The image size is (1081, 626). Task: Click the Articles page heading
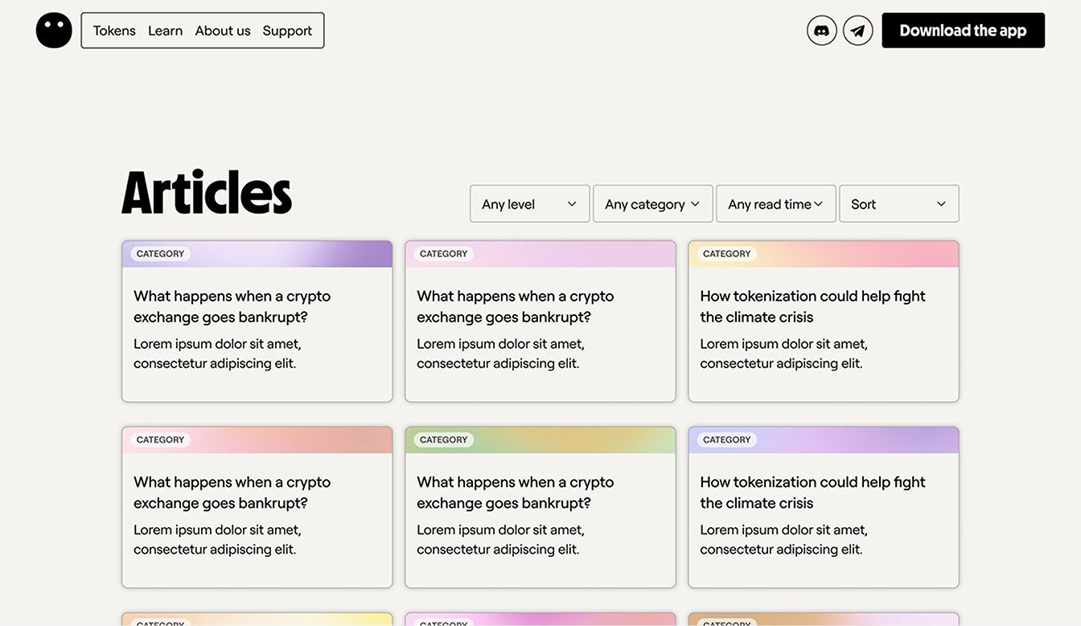207,193
